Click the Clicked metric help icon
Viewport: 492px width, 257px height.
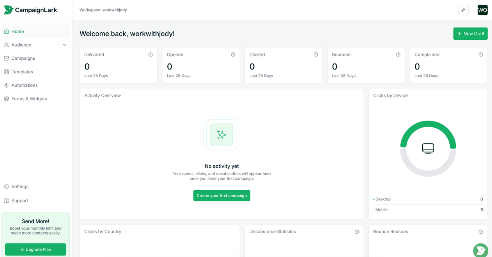[x=315, y=54]
